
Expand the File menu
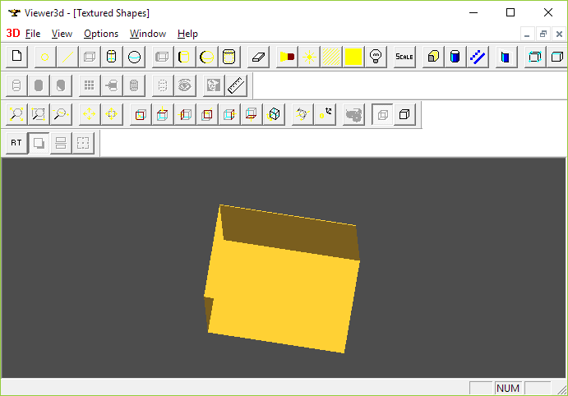[33, 34]
